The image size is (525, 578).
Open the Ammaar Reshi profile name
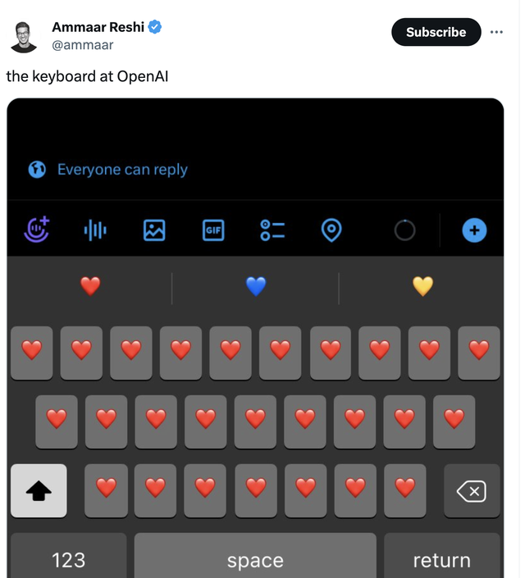click(x=98, y=27)
